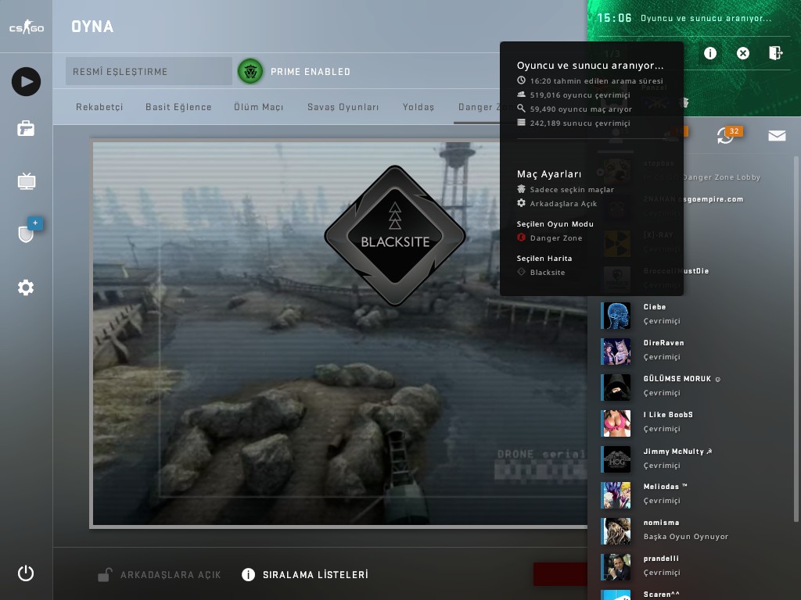This screenshot has height=600, width=801.
Task: Open the shield stats icon with plus badge
Action: point(26,233)
